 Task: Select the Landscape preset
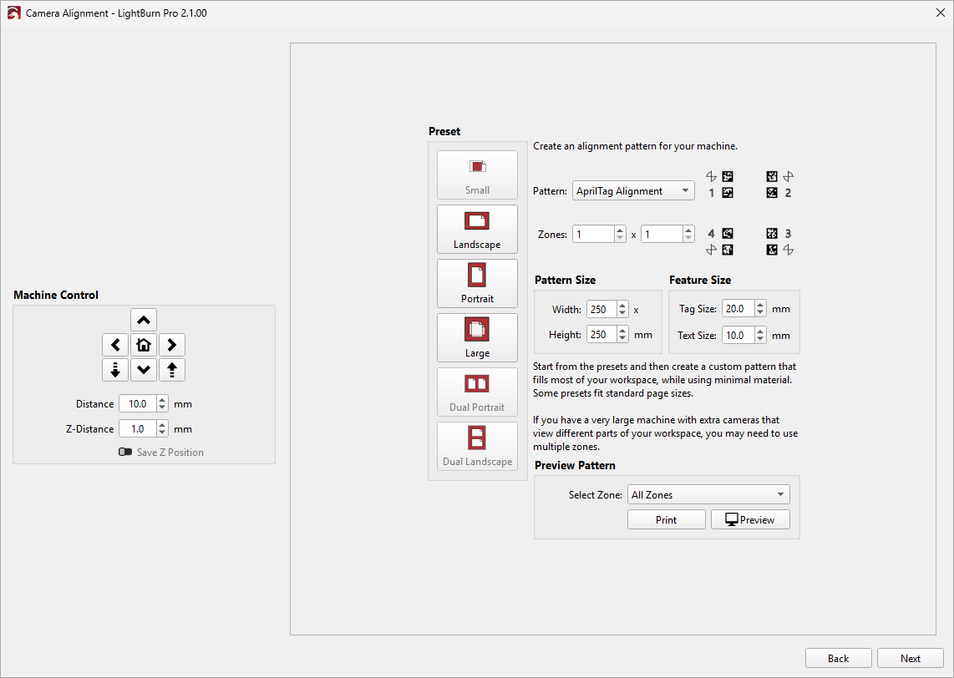coord(477,229)
